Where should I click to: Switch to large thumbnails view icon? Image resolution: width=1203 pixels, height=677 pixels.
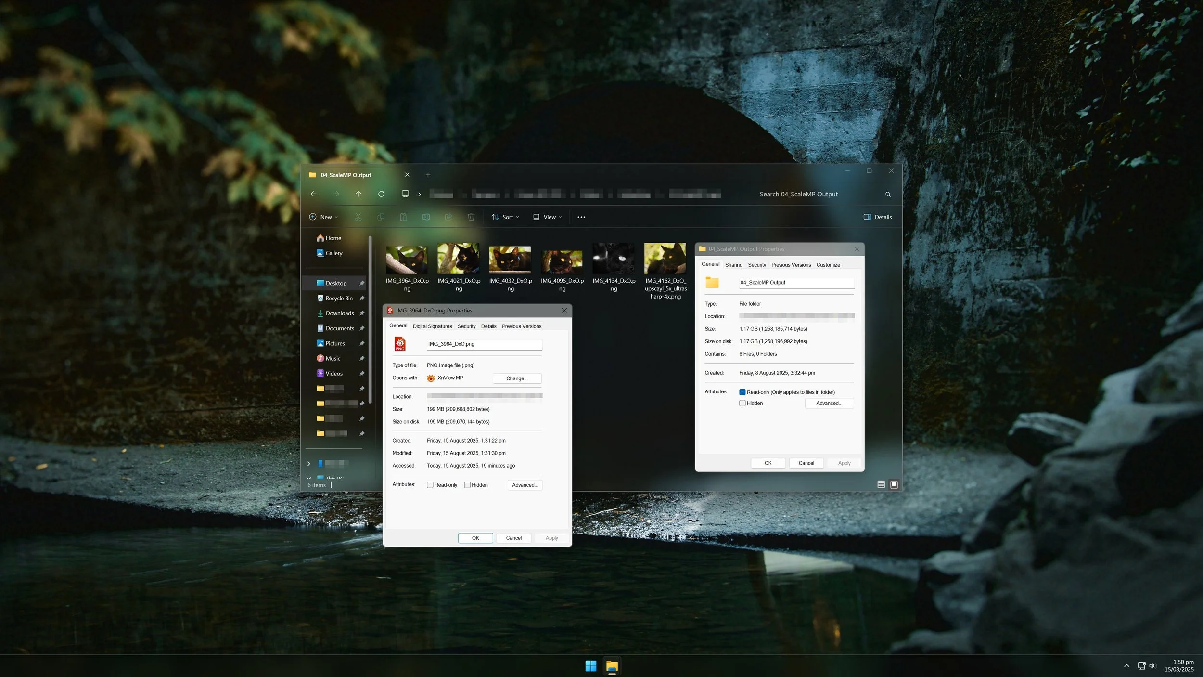click(x=894, y=485)
